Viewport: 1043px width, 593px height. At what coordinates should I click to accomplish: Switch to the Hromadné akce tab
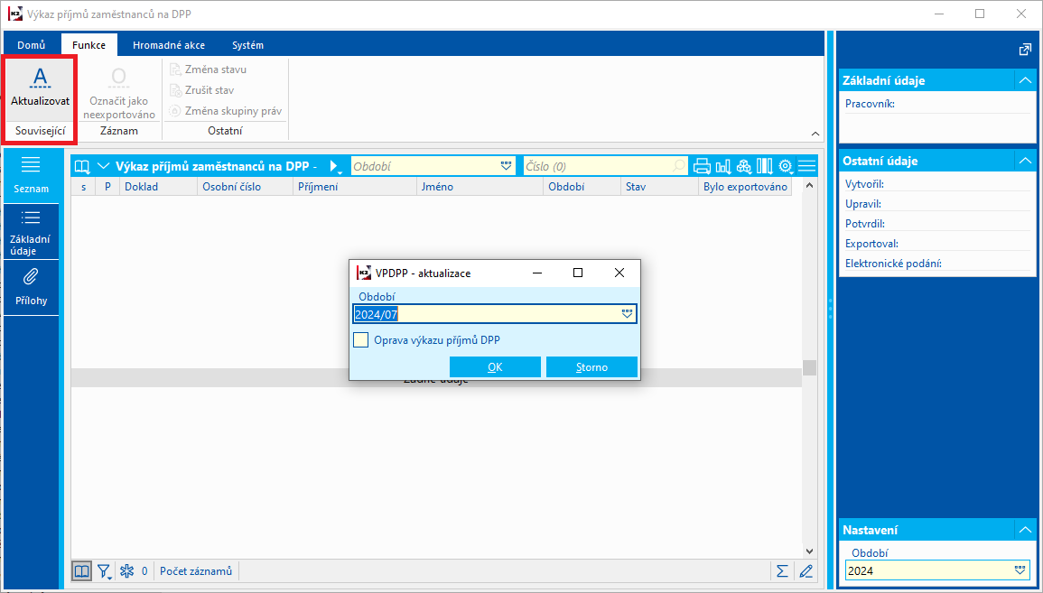[169, 45]
